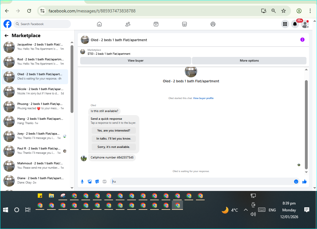Click the volume speaker tray icon
Viewport: 317px width, 229px height.
click(x=253, y=214)
